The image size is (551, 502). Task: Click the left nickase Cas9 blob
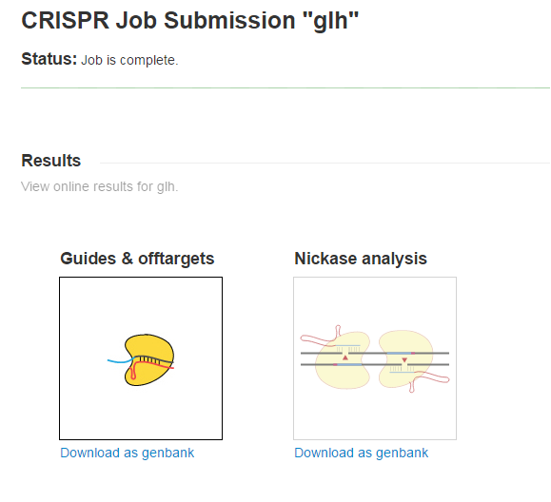(343, 360)
